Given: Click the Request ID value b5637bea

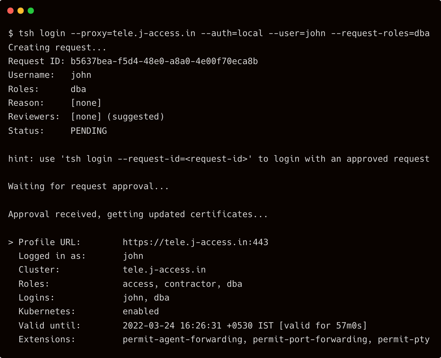Looking at the screenshot, I should click(x=164, y=61).
